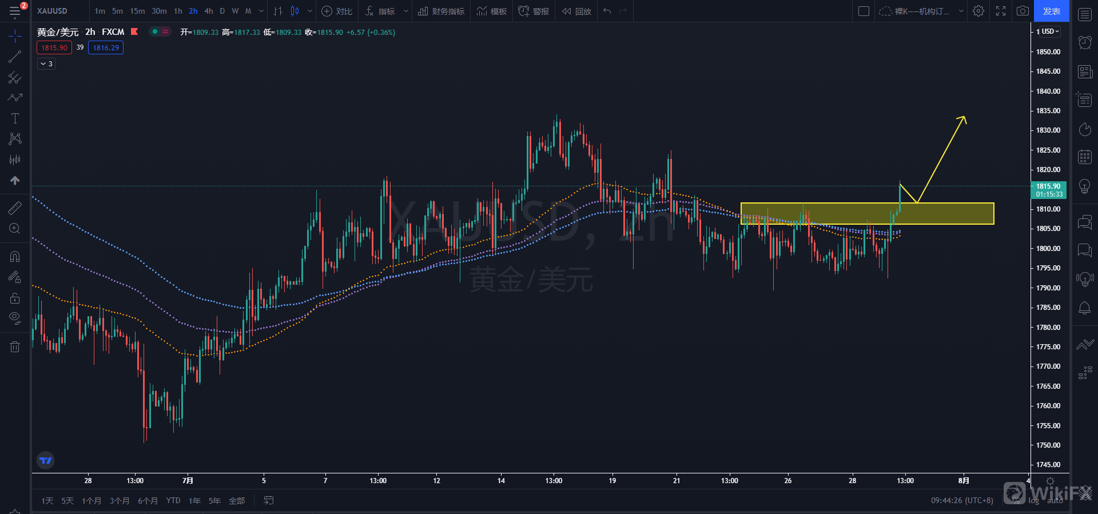Enter fullscreen mode
The height and width of the screenshot is (514, 1098).
(1001, 11)
